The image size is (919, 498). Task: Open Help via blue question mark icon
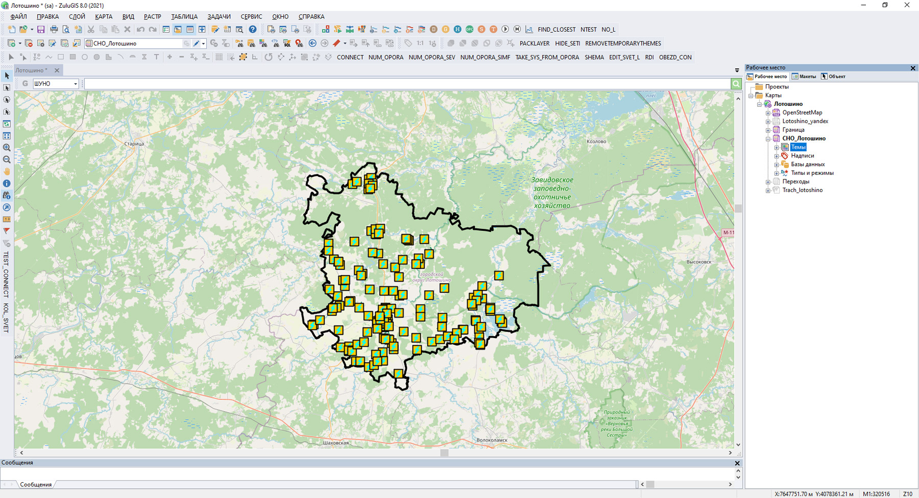253,30
